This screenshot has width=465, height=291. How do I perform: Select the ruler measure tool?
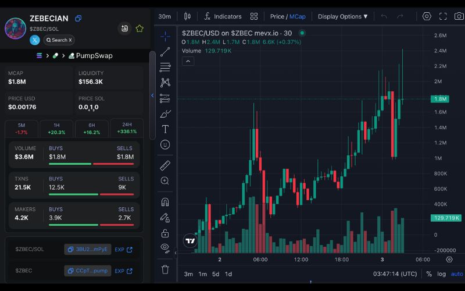[x=165, y=165]
